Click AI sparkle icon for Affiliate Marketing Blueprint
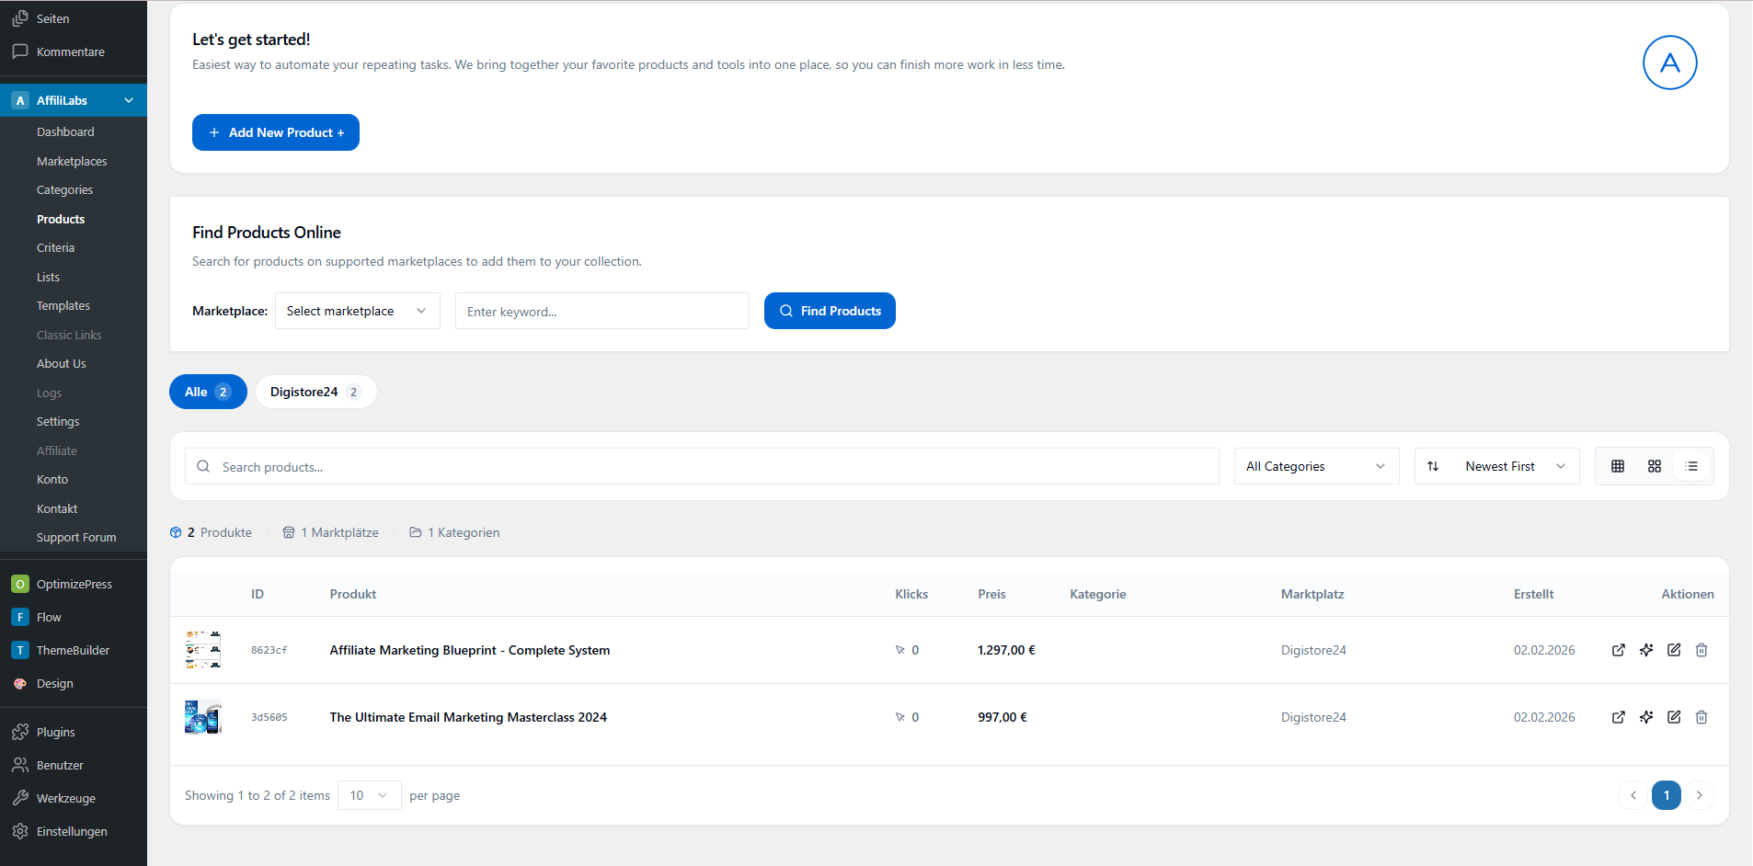 [x=1646, y=650]
